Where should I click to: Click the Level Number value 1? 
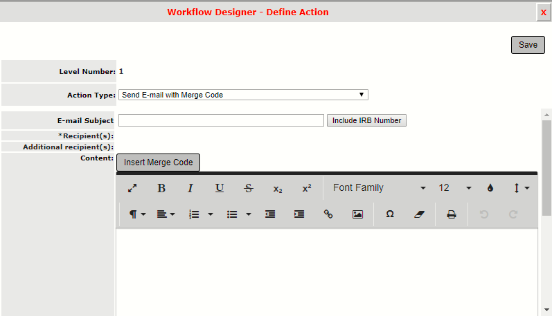pos(121,72)
